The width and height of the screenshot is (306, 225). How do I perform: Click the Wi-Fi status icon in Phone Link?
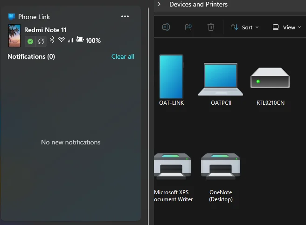click(x=62, y=40)
